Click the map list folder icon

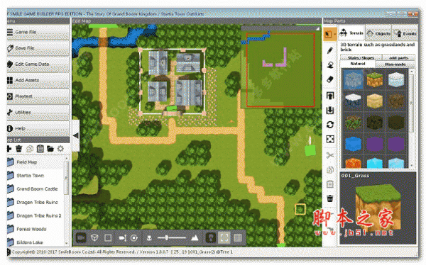coord(50,149)
